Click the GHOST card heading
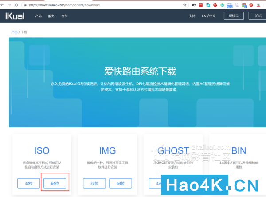The height and width of the screenshot is (197, 266). tap(173, 150)
